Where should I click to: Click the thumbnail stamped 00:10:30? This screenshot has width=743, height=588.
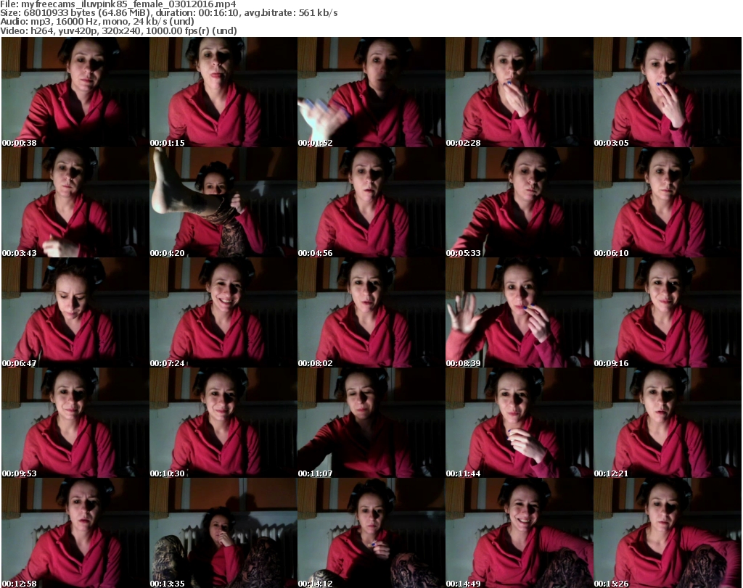(223, 423)
